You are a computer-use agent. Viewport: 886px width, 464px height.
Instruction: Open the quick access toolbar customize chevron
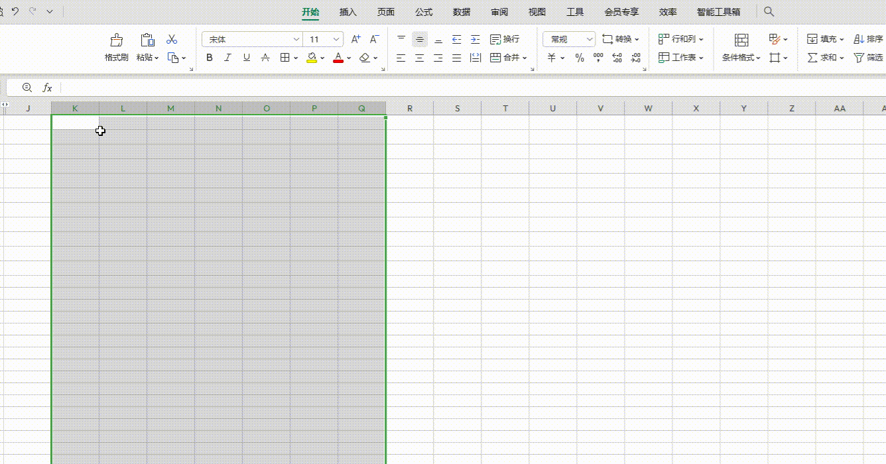tap(50, 12)
